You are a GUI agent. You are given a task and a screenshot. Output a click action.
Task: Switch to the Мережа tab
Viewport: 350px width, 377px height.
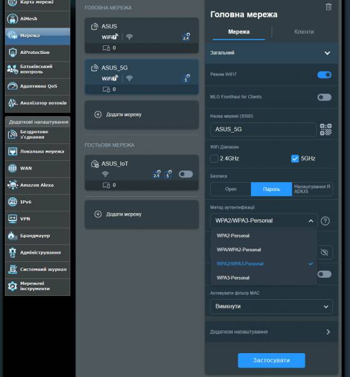(x=239, y=32)
